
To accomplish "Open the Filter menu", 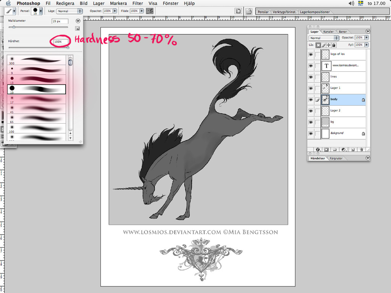I will click(x=137, y=3).
